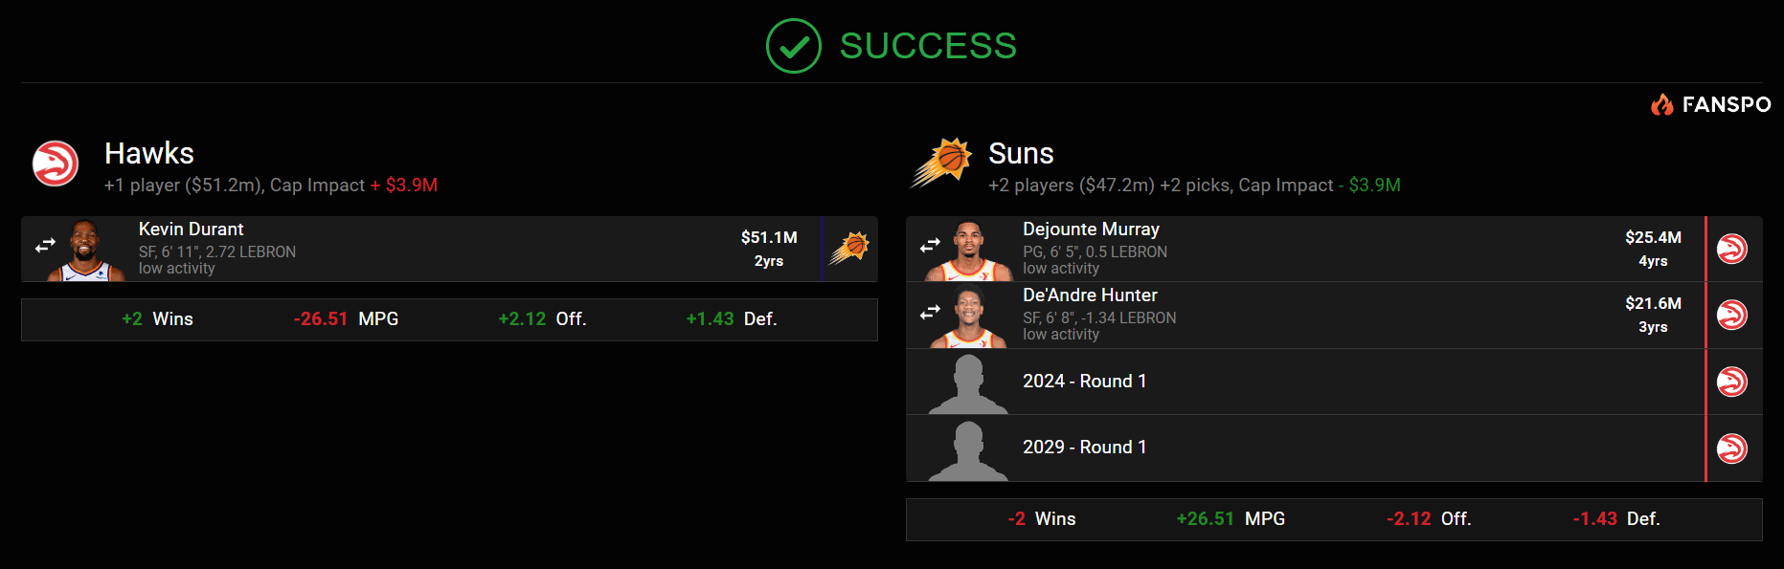Click the Suns team logo in header
Screen dimensions: 1784x569
point(940,163)
